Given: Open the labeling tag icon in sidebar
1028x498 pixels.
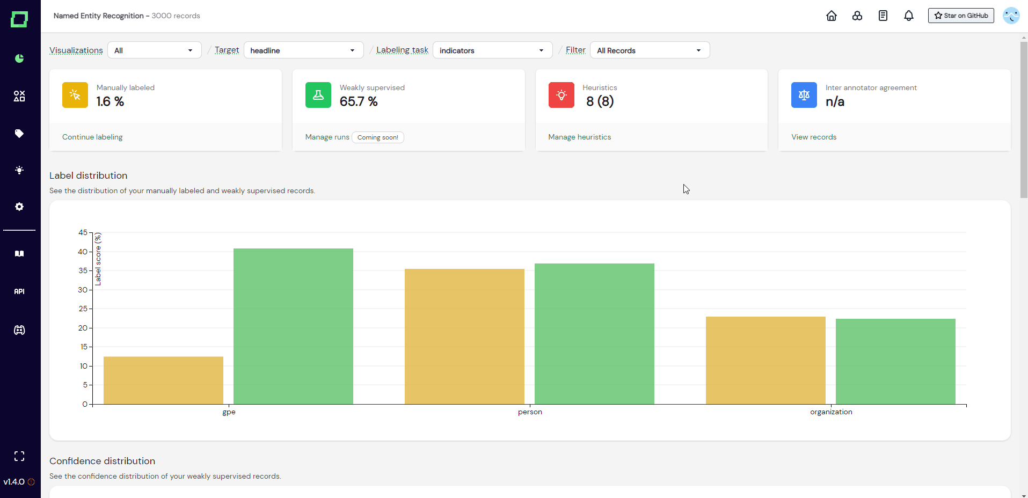Looking at the screenshot, I should (x=19, y=134).
